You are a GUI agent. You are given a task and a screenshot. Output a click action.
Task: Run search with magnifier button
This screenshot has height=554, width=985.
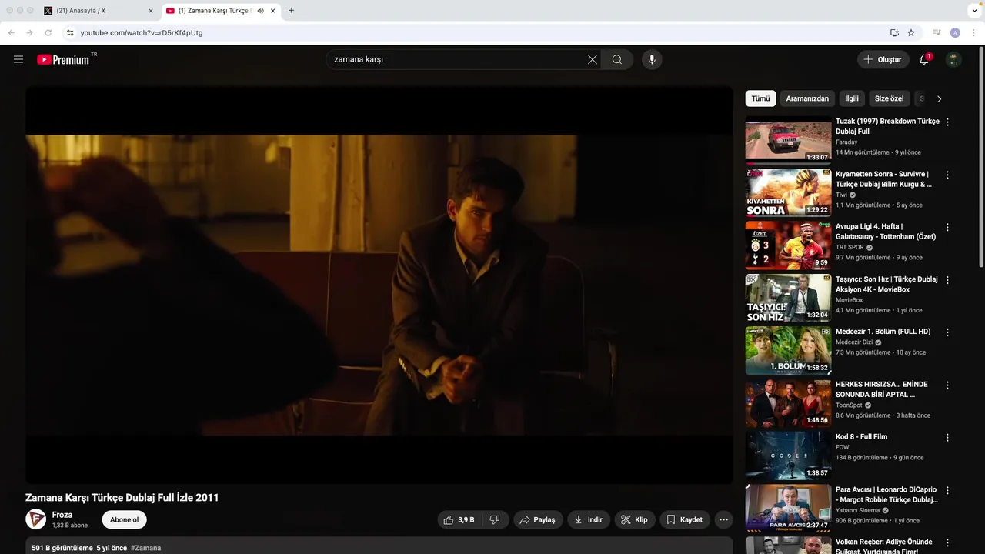(617, 59)
